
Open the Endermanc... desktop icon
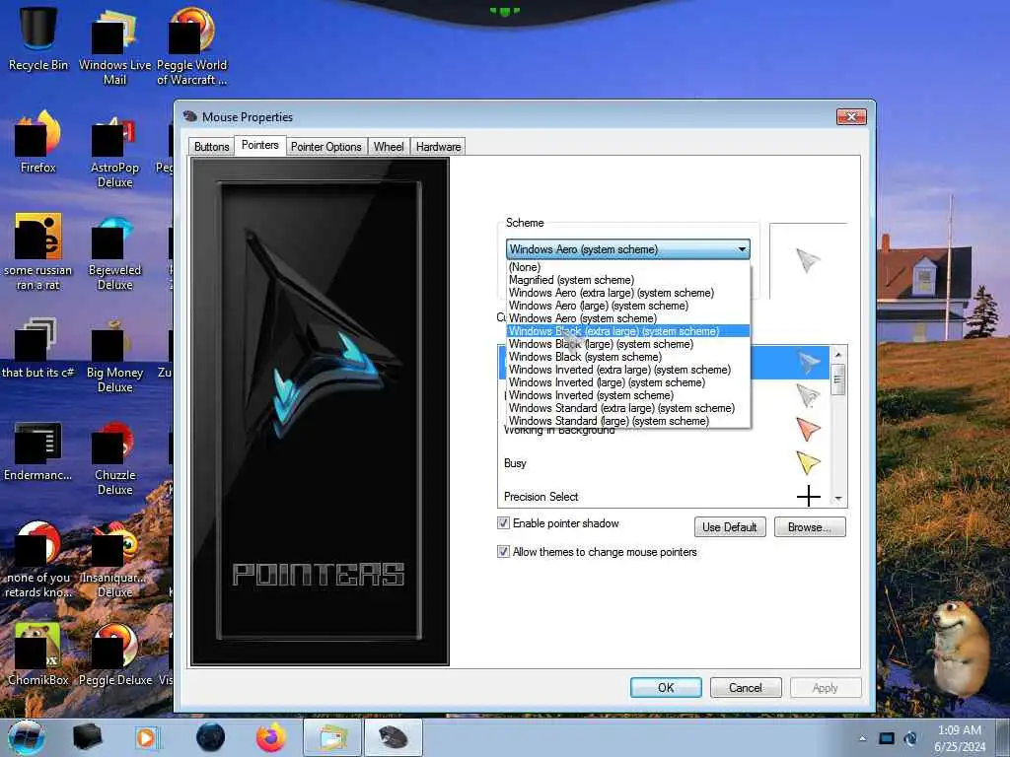coord(38,450)
